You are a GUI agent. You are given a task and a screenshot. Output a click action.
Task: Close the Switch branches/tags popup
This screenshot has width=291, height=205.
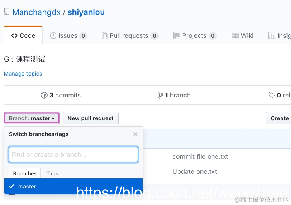(135, 134)
